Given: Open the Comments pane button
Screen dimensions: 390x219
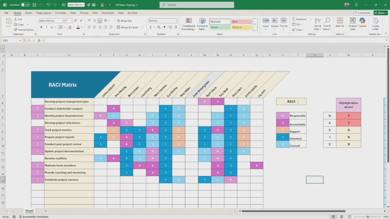Looking at the screenshot, I should point(362,13).
